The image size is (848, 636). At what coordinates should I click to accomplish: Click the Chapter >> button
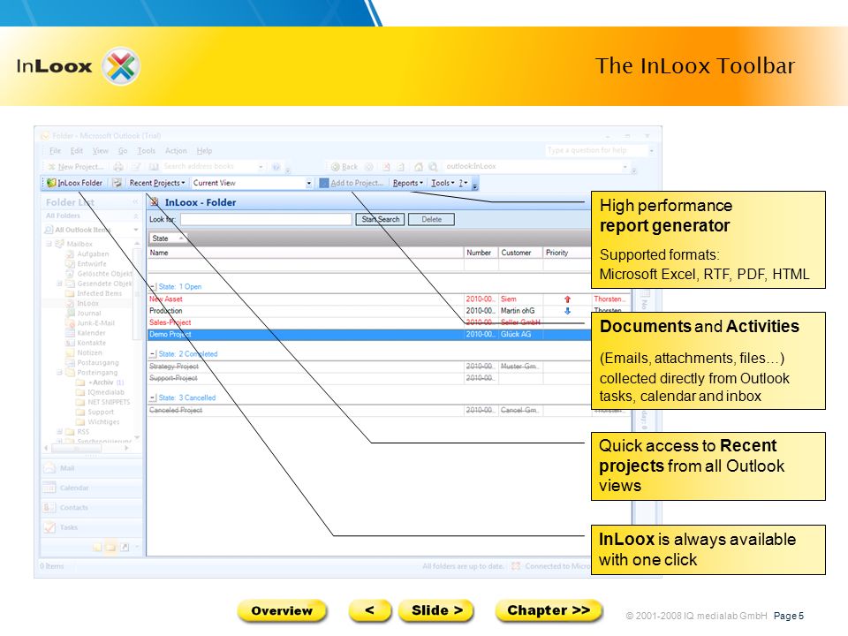click(549, 610)
